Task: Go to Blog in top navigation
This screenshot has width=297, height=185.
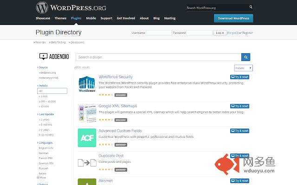Action: (156, 18)
